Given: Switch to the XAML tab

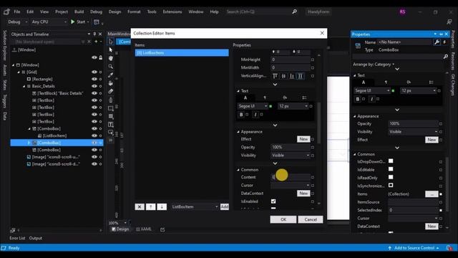Looking at the screenshot, I should pos(144,229).
